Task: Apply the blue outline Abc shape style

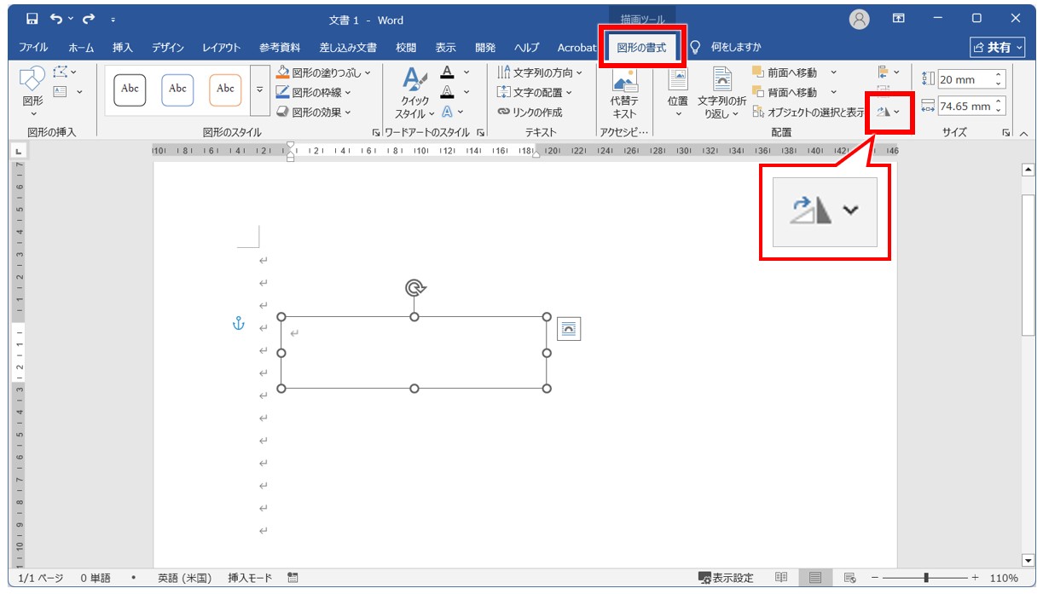Action: pos(177,89)
